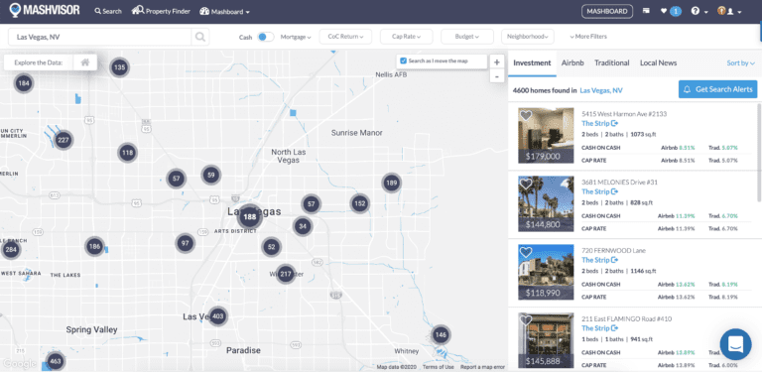Click map cluster marker 403

pyautogui.click(x=217, y=316)
